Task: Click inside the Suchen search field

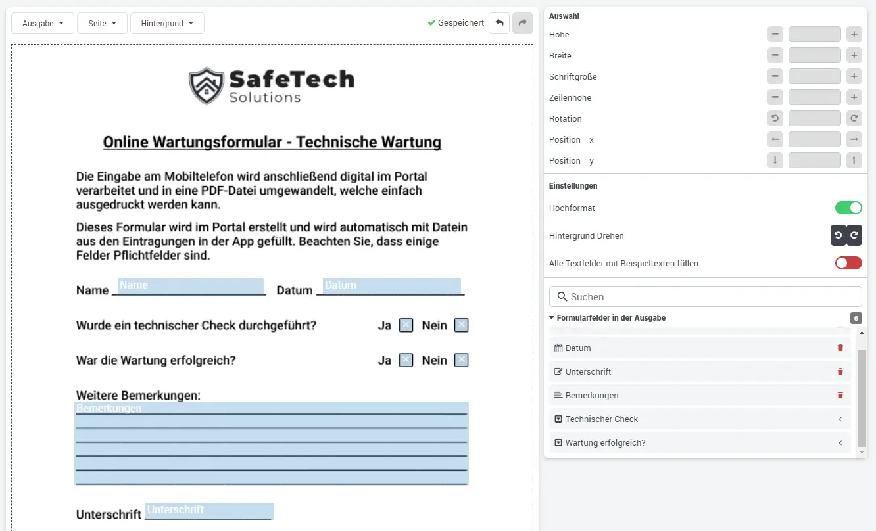Action: pos(705,296)
